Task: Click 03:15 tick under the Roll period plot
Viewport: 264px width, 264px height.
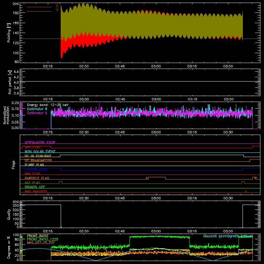Action: point(192,99)
